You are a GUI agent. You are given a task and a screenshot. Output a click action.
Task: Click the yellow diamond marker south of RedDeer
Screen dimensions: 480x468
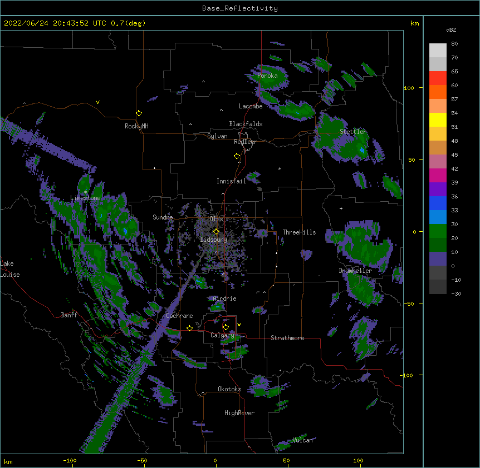[237, 156]
